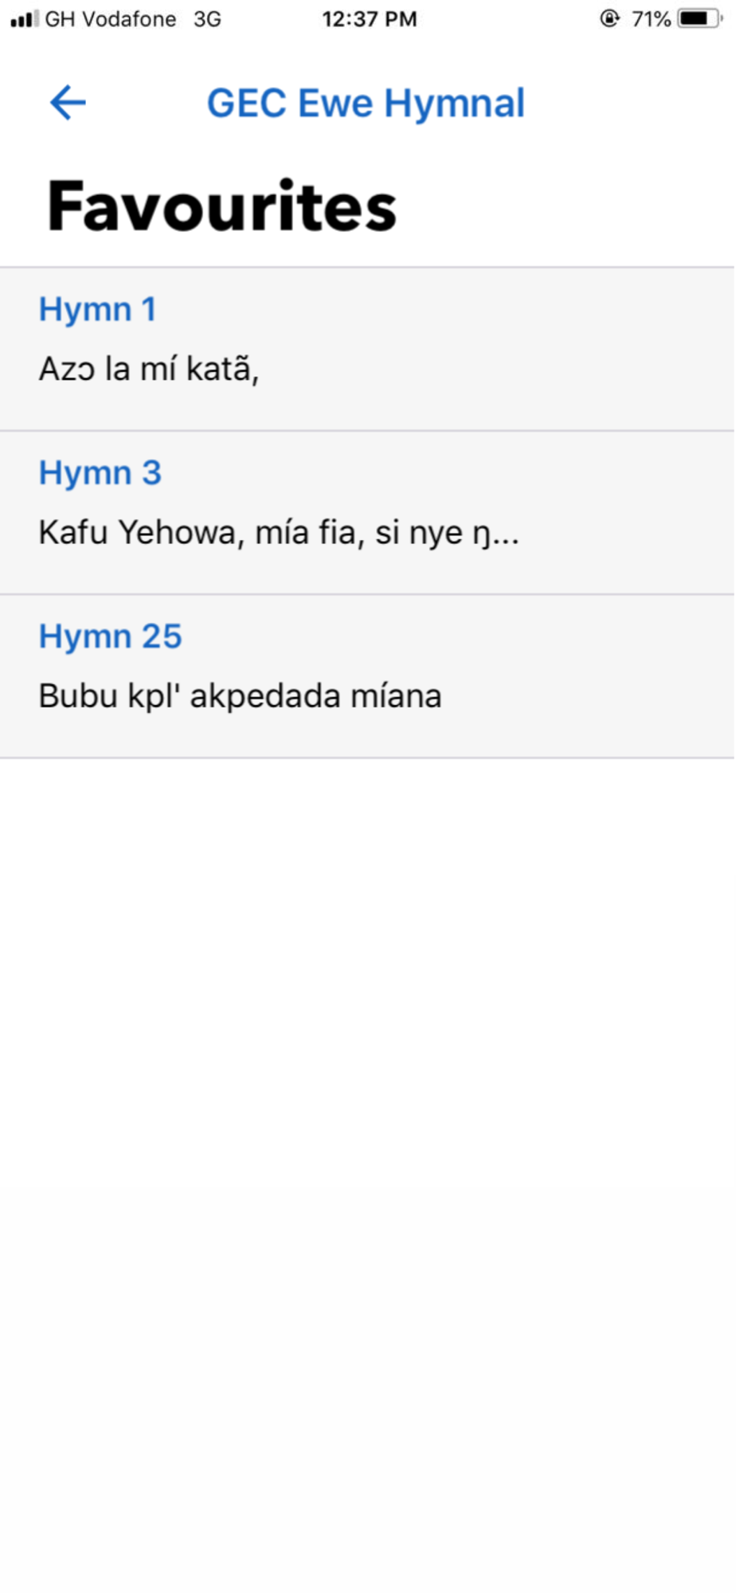Open the Hymn 25 title link
Viewport: 736px width, 1593px height.
(x=111, y=636)
